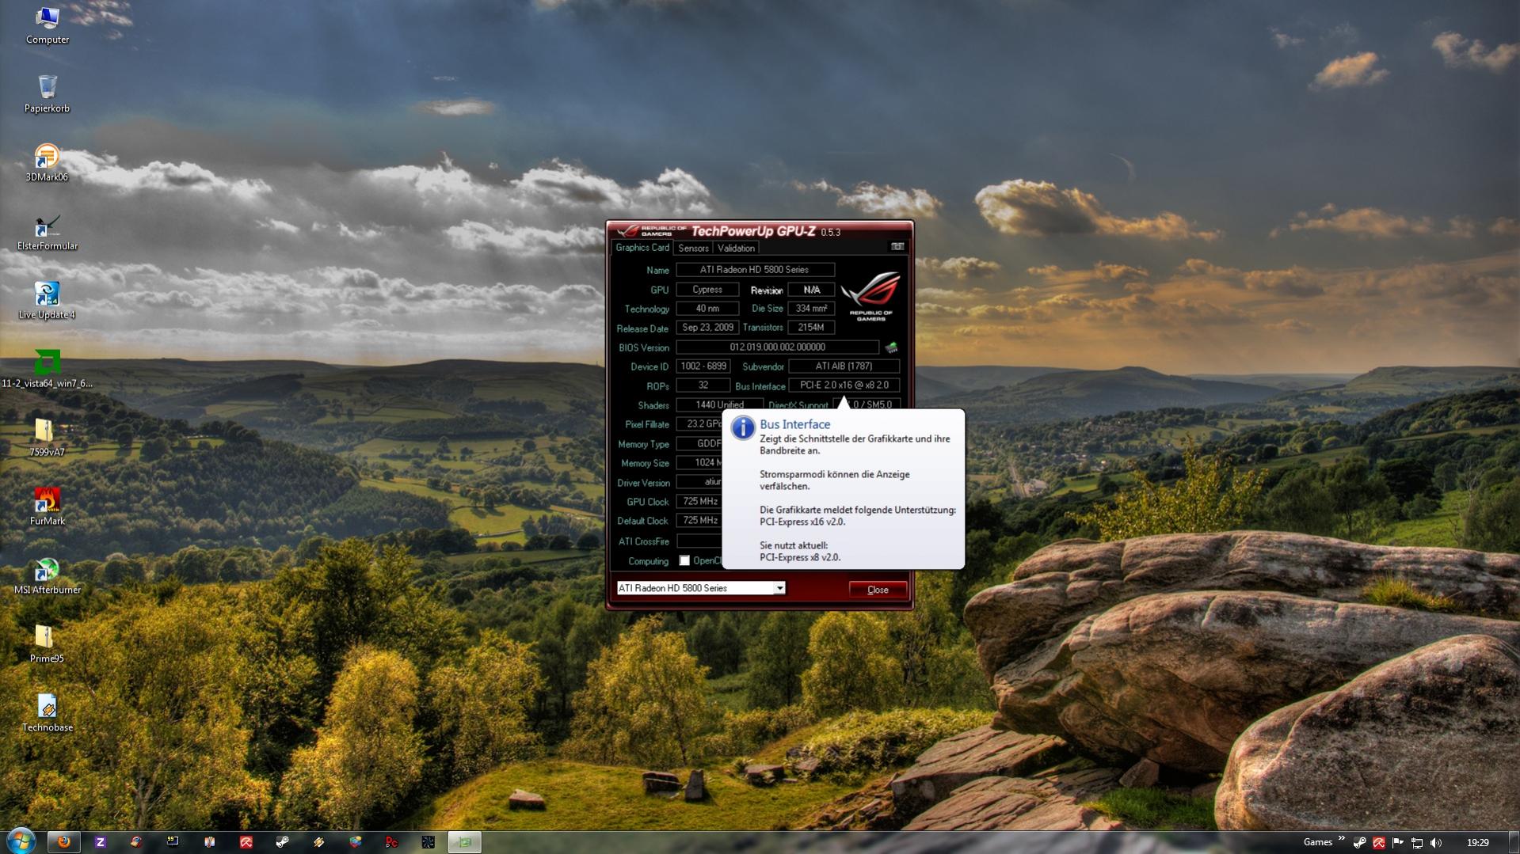
Task: Click the Steam taskbar icon
Action: (x=282, y=842)
